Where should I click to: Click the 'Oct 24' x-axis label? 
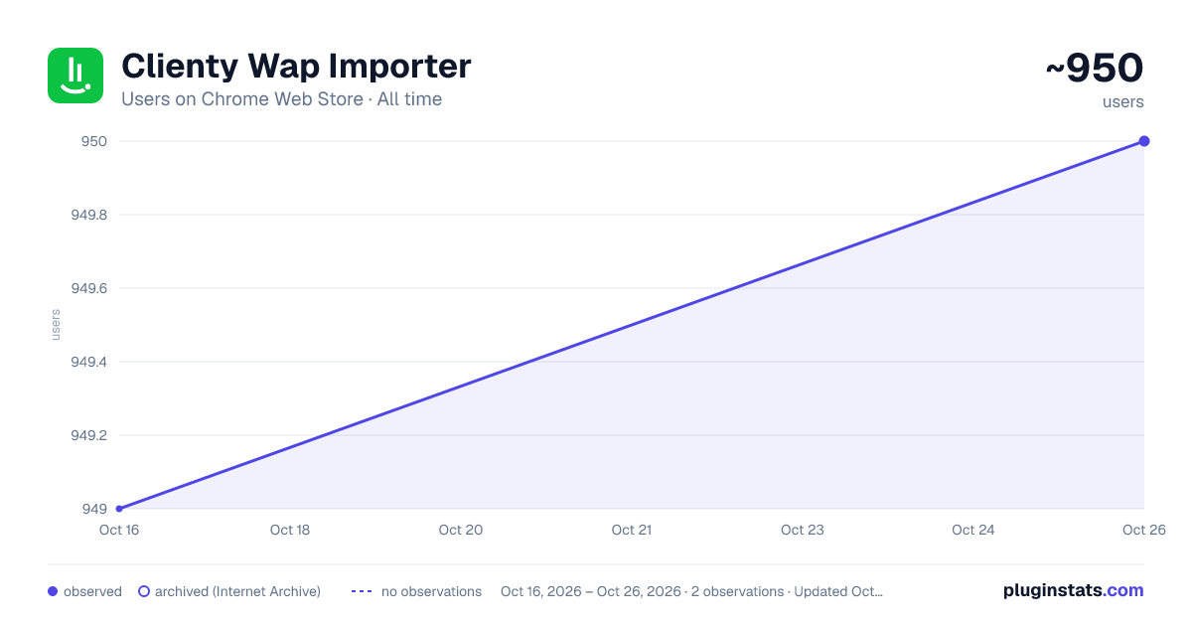(973, 530)
